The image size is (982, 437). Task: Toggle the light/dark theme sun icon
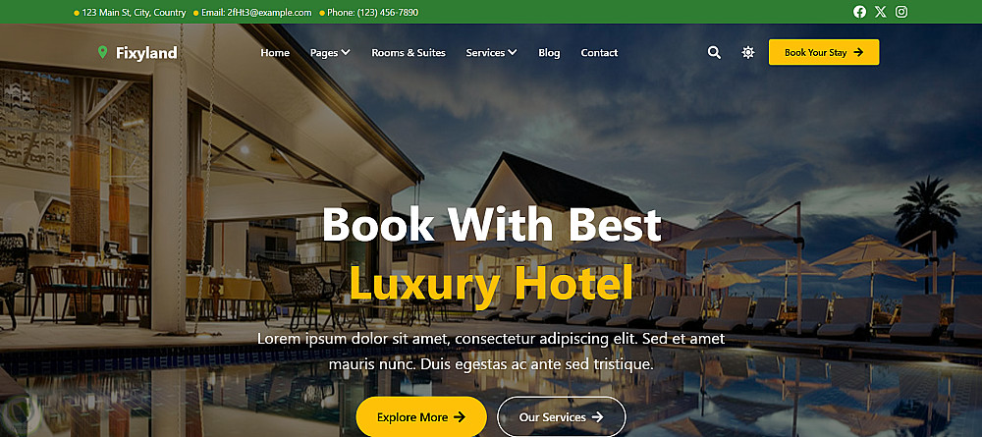[747, 53]
